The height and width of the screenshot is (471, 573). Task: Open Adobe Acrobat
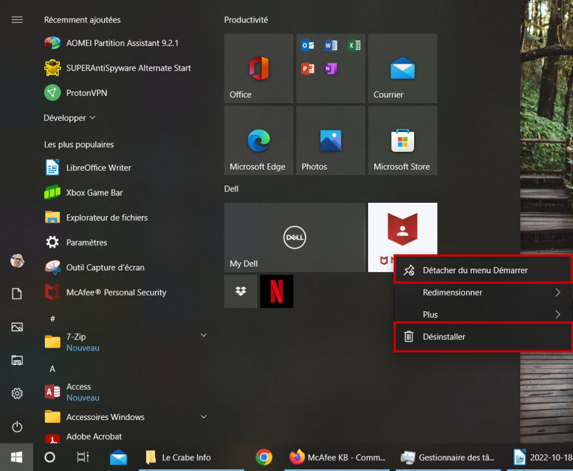click(x=83, y=437)
